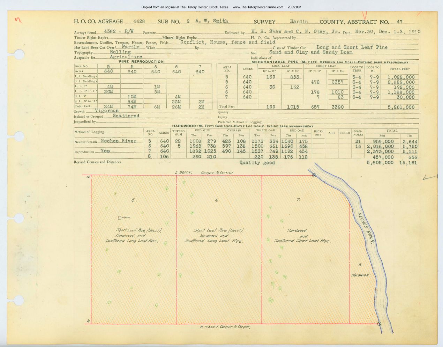Select the acreage found value 4382 - R/W

pyautogui.click(x=119, y=31)
